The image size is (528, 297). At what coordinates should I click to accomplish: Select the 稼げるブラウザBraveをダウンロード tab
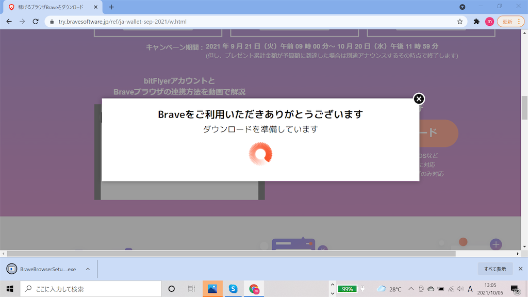pyautogui.click(x=52, y=7)
